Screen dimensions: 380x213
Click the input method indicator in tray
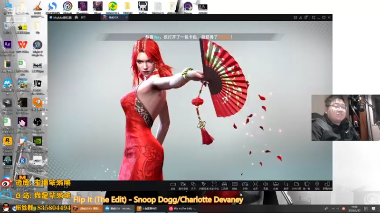pyautogui.click(x=338, y=209)
